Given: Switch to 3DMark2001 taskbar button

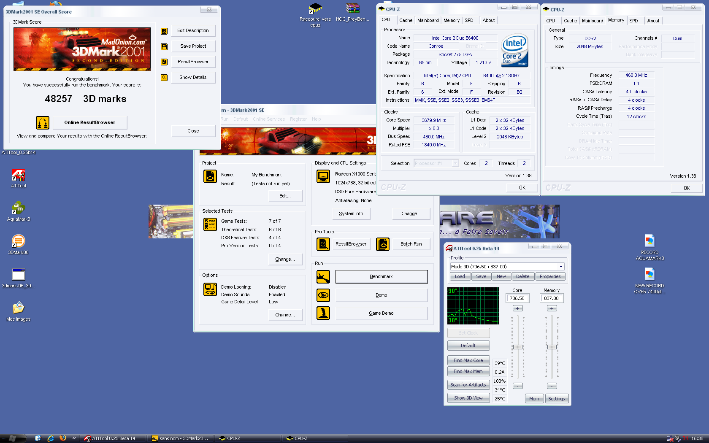Looking at the screenshot, I should [181, 438].
